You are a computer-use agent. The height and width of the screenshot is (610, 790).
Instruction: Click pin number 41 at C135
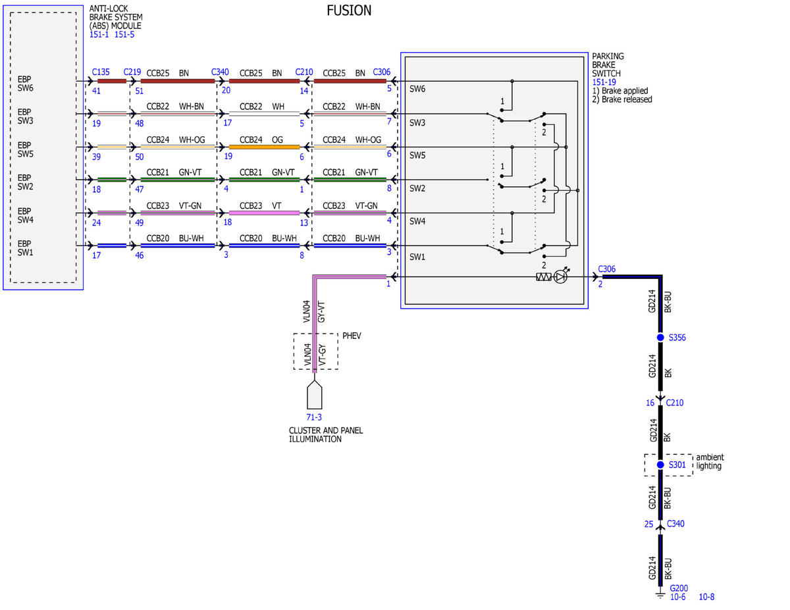(x=97, y=91)
